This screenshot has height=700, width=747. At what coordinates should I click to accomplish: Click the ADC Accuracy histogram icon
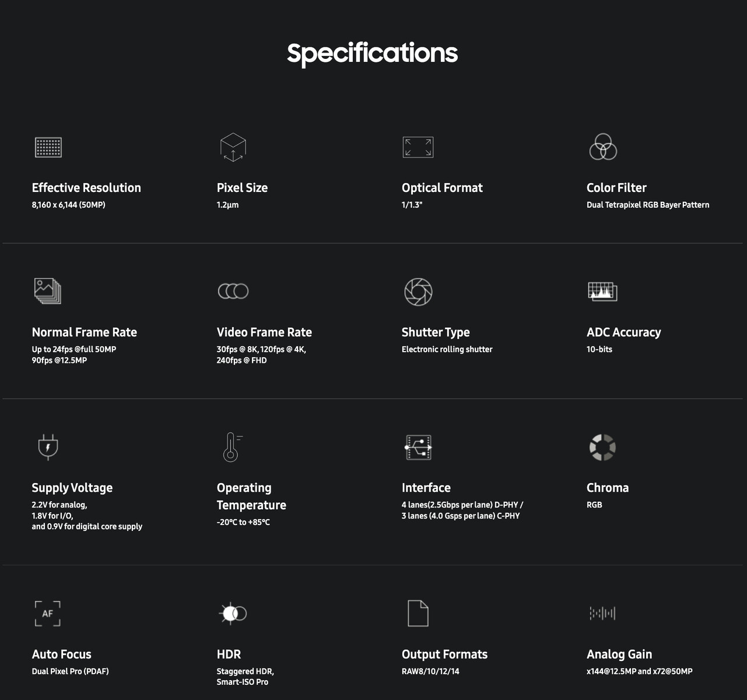(602, 291)
